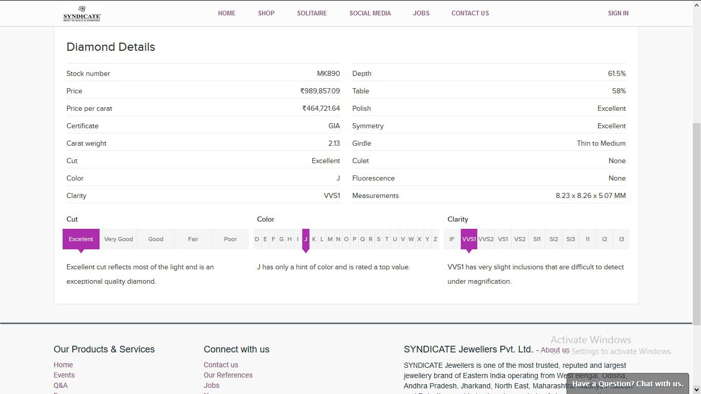
Task: Select clarity grade I2
Action: pos(605,239)
